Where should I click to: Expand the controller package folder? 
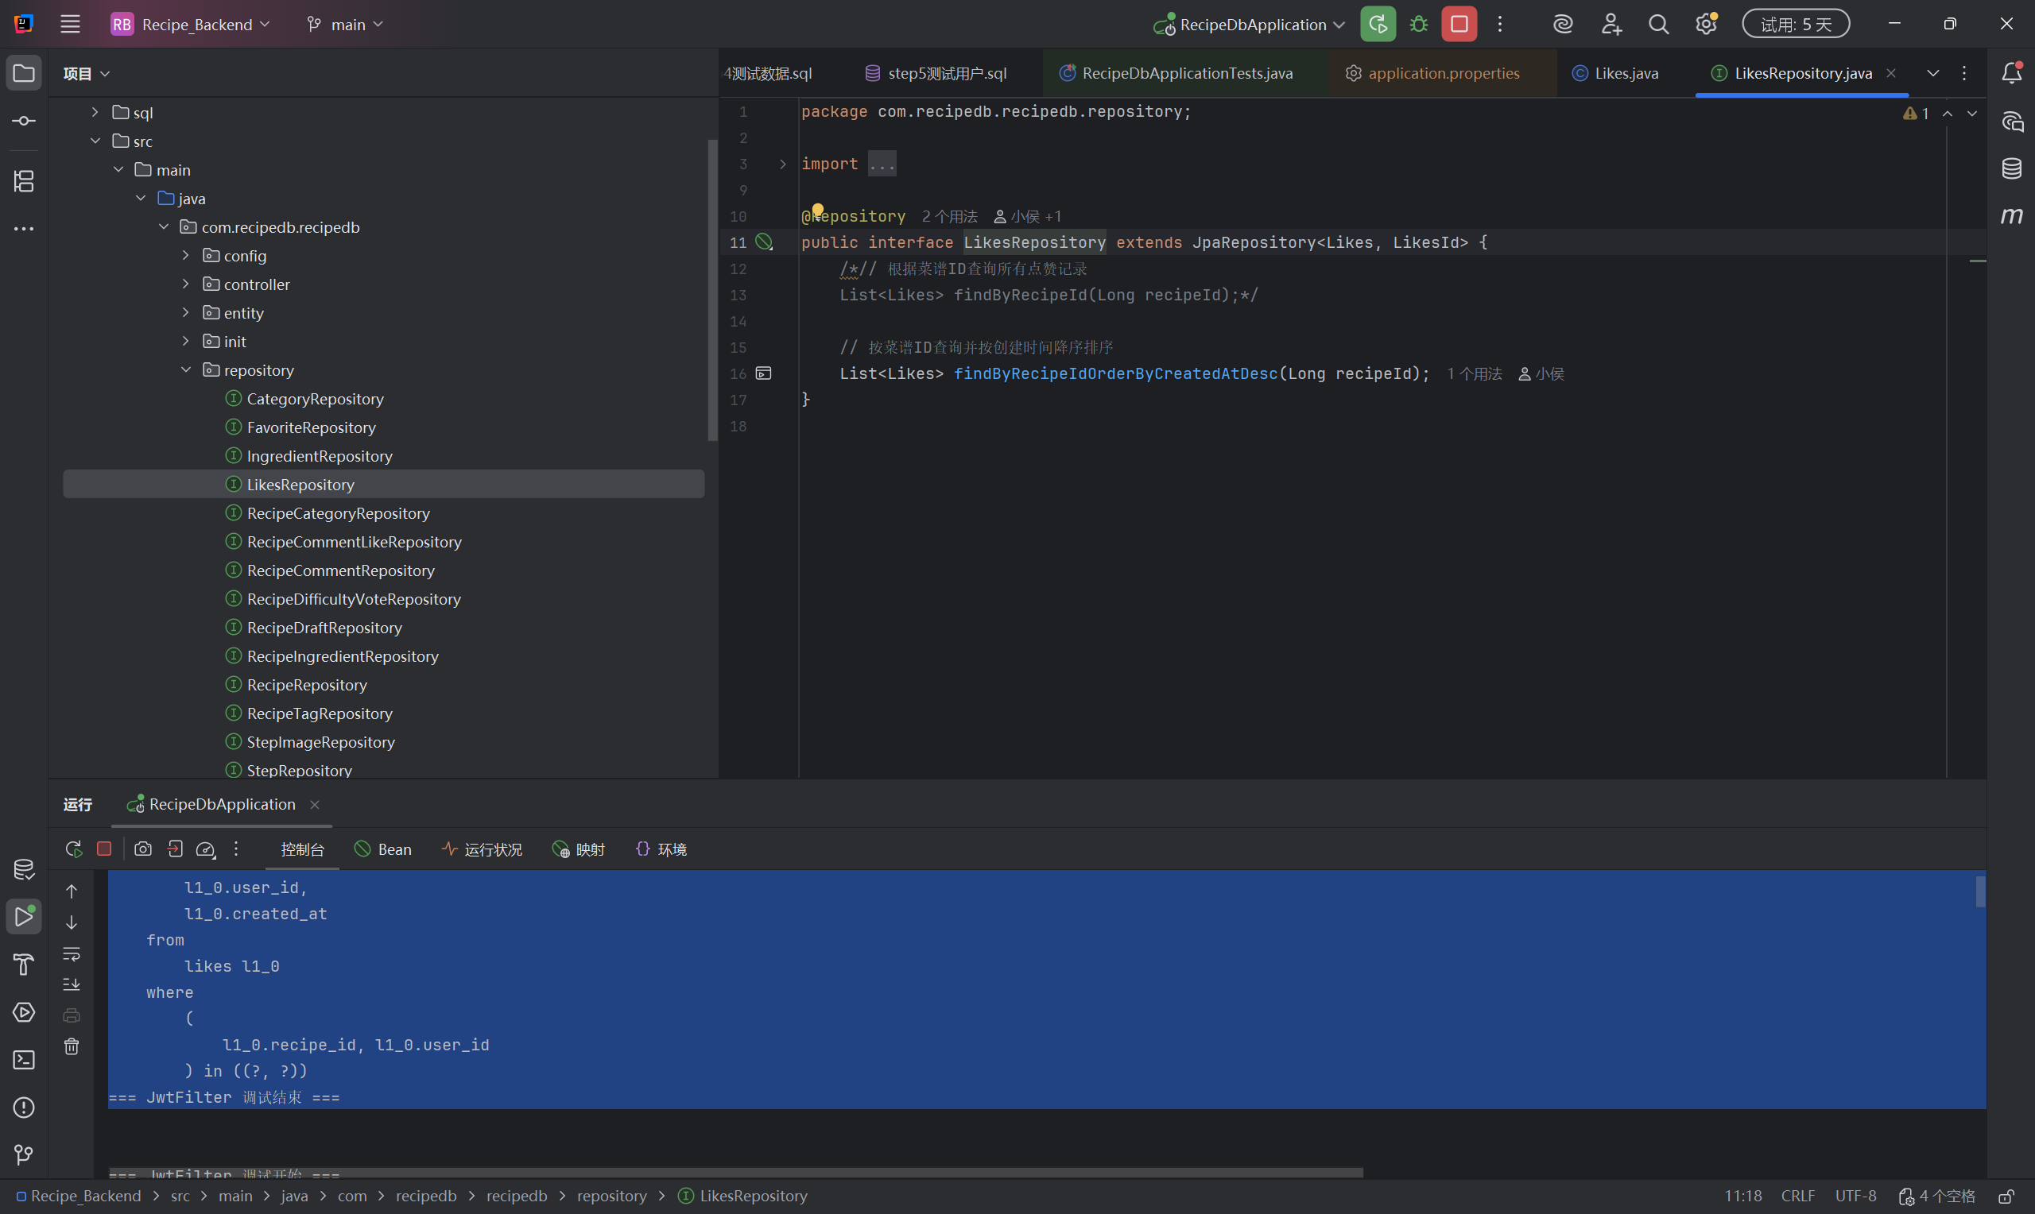tap(186, 284)
